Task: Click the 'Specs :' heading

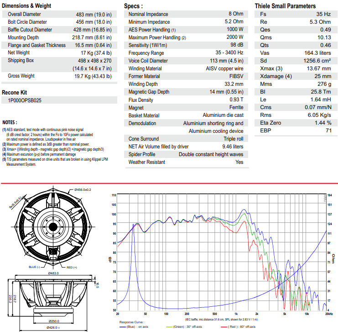Action: tap(133, 6)
